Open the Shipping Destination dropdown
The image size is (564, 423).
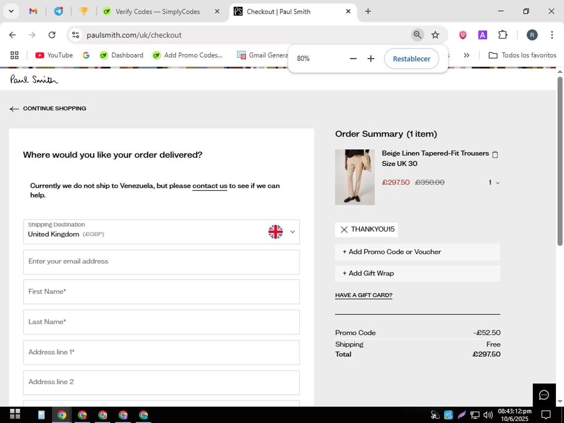pyautogui.click(x=161, y=232)
